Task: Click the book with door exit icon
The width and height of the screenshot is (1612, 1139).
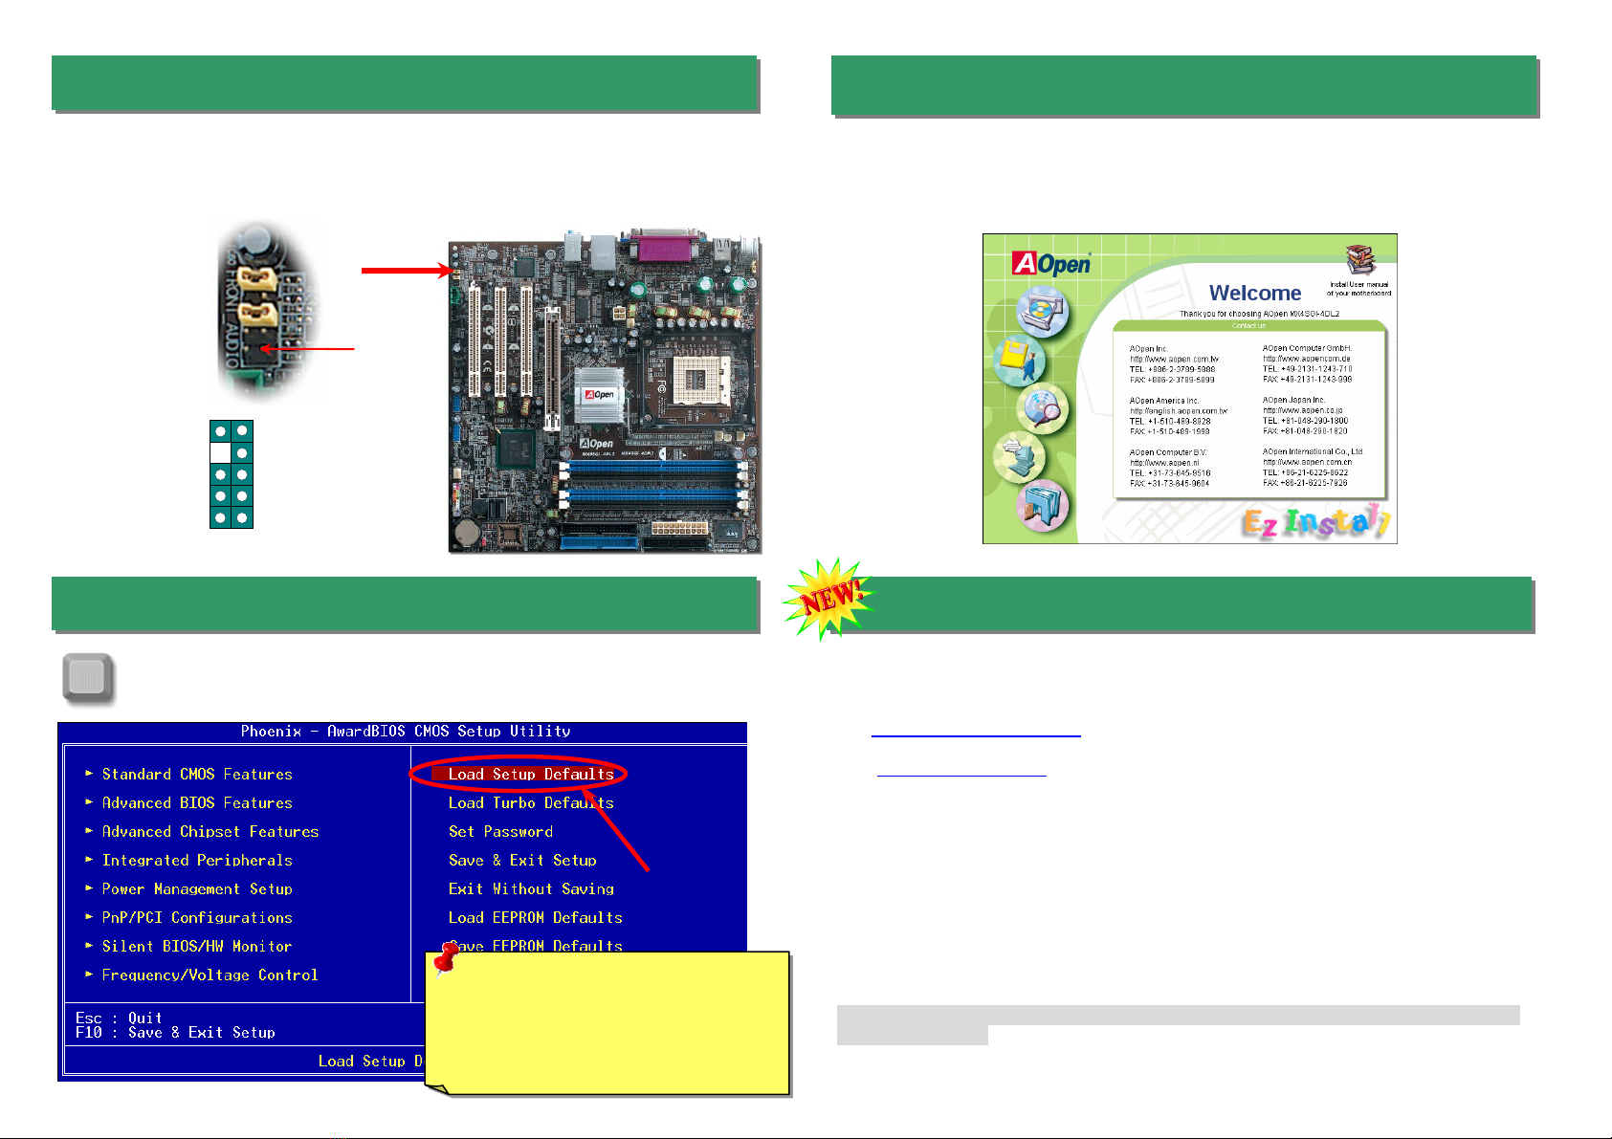Action: tap(1042, 506)
